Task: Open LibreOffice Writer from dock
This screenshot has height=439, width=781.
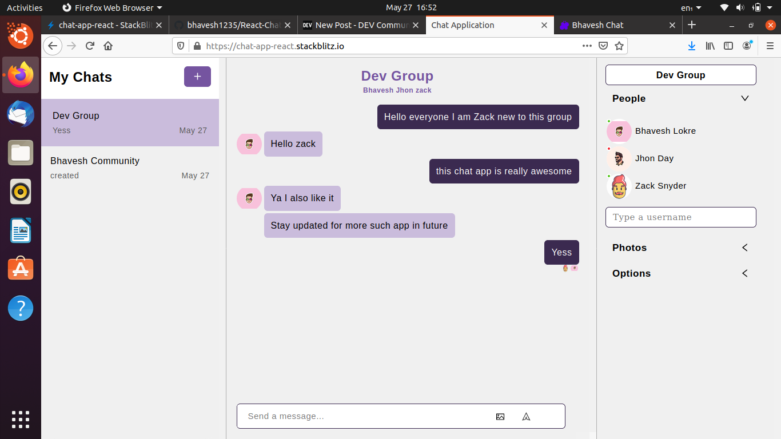Action: (x=21, y=230)
